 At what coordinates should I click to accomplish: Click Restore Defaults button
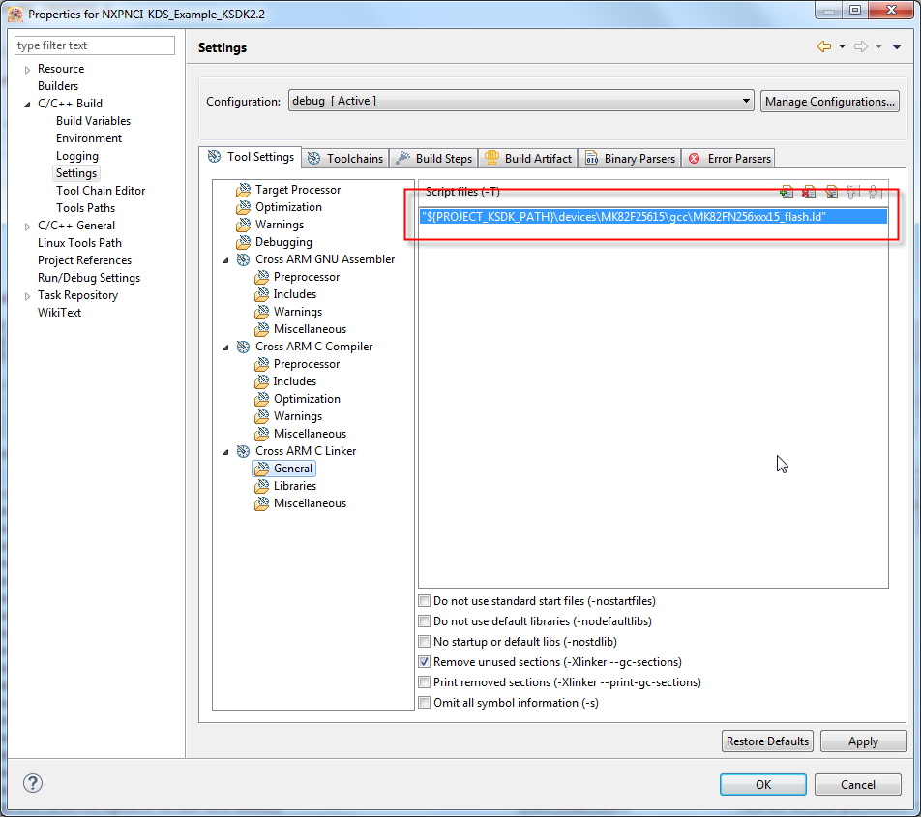tap(767, 741)
